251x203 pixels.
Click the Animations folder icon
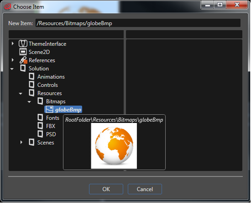coord(31,76)
